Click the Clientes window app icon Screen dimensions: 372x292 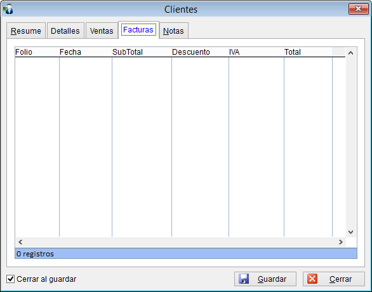click(8, 9)
